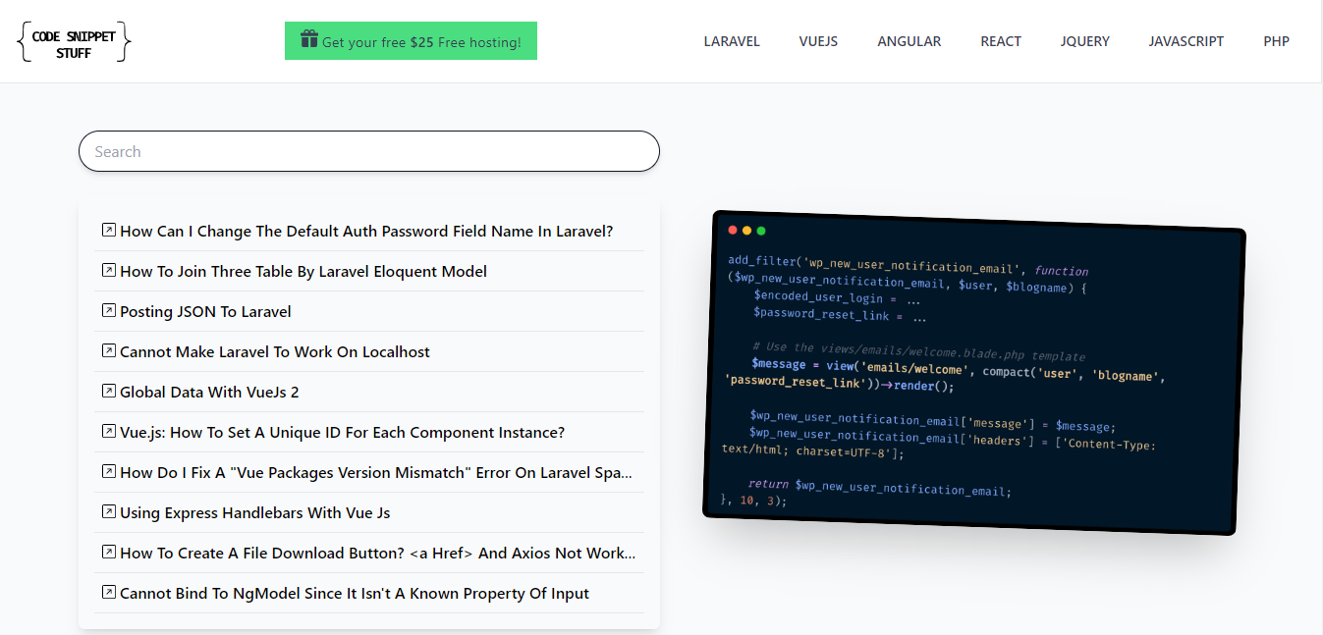Click external-link icon beside Using Express Handlebars
Screen dimensions: 1323x635
pyautogui.click(x=109, y=512)
